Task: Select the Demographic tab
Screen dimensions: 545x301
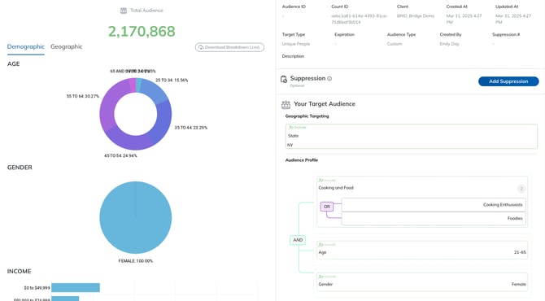Action: [26, 46]
